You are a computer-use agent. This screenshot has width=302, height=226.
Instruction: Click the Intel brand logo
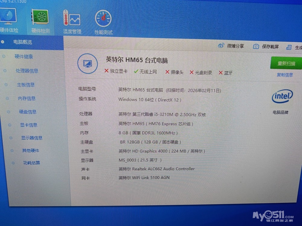282,96
